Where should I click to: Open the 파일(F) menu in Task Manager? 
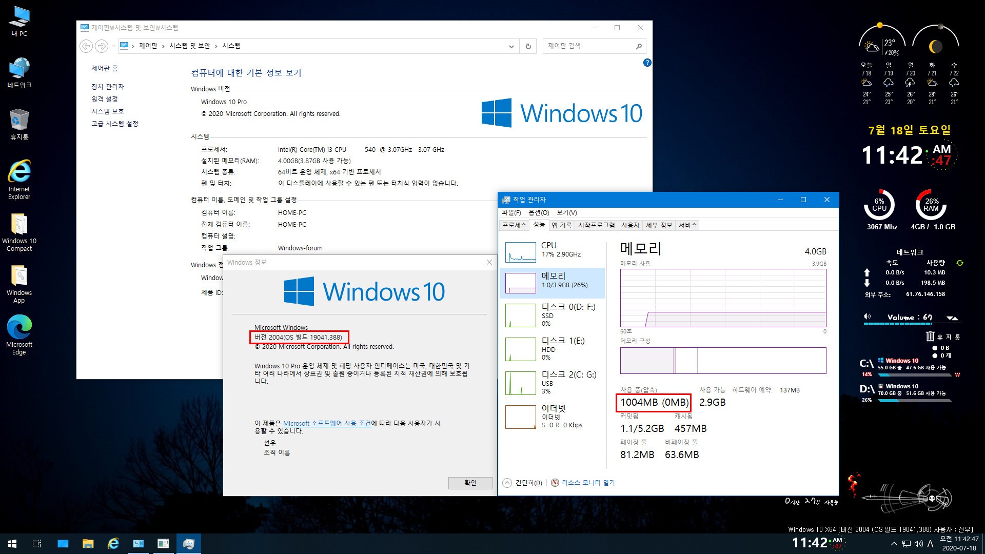pyautogui.click(x=511, y=212)
